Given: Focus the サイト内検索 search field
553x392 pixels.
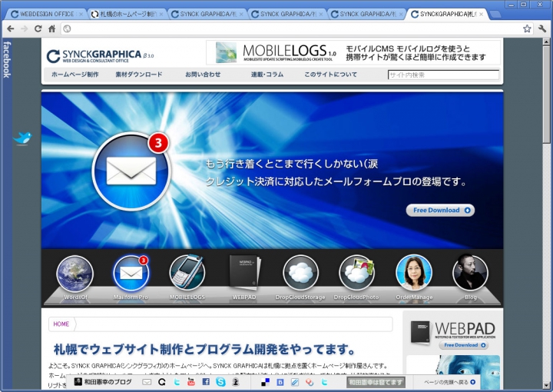Looking at the screenshot, I should click(x=443, y=75).
